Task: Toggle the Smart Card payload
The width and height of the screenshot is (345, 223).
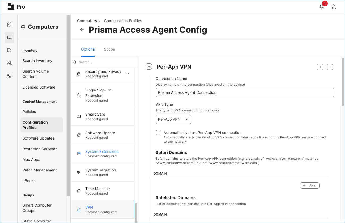Action: 103,116
